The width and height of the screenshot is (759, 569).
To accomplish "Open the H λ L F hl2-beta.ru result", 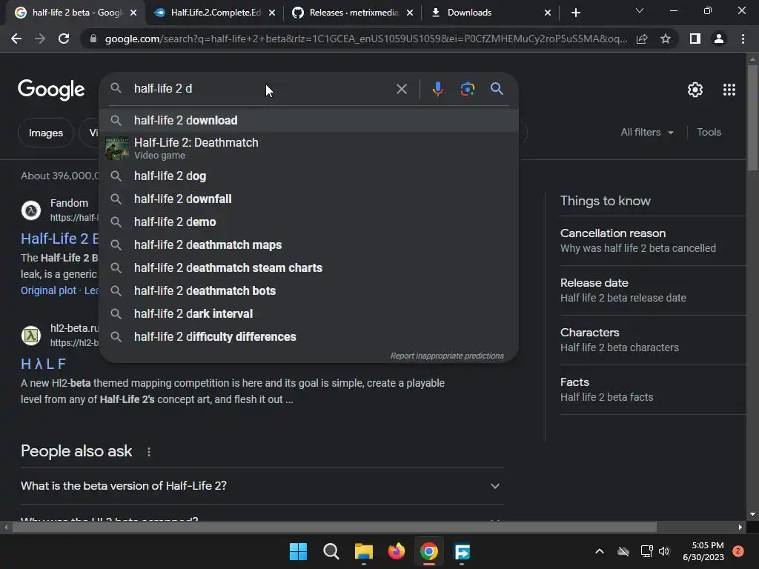I will [43, 364].
